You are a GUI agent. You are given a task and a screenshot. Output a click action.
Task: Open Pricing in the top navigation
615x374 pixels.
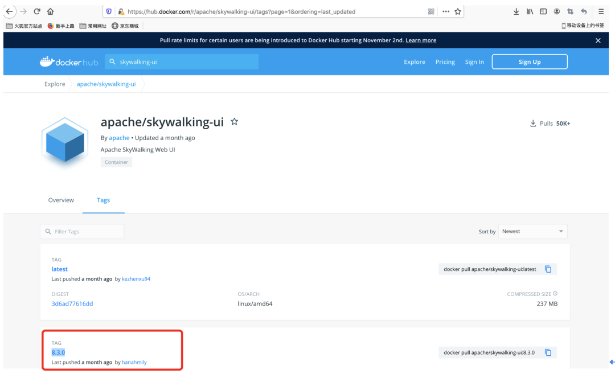pyautogui.click(x=445, y=62)
